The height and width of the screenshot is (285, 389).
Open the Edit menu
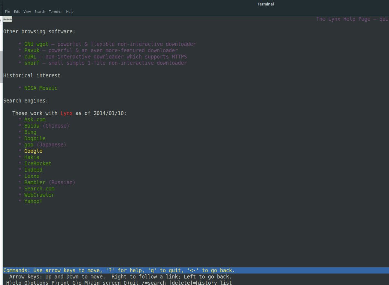click(17, 12)
